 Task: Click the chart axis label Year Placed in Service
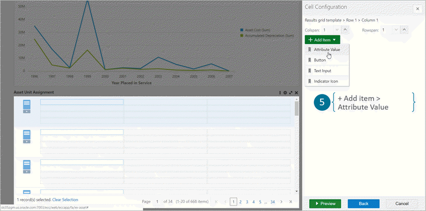point(132,83)
